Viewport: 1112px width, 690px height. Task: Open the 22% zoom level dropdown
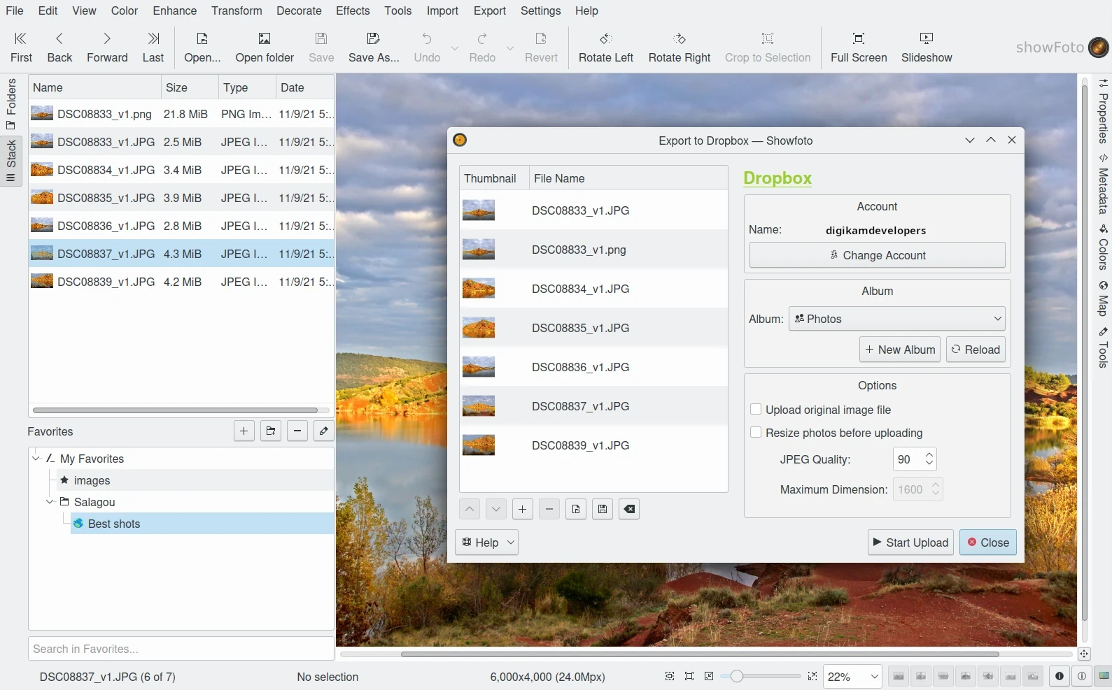pyautogui.click(x=852, y=677)
